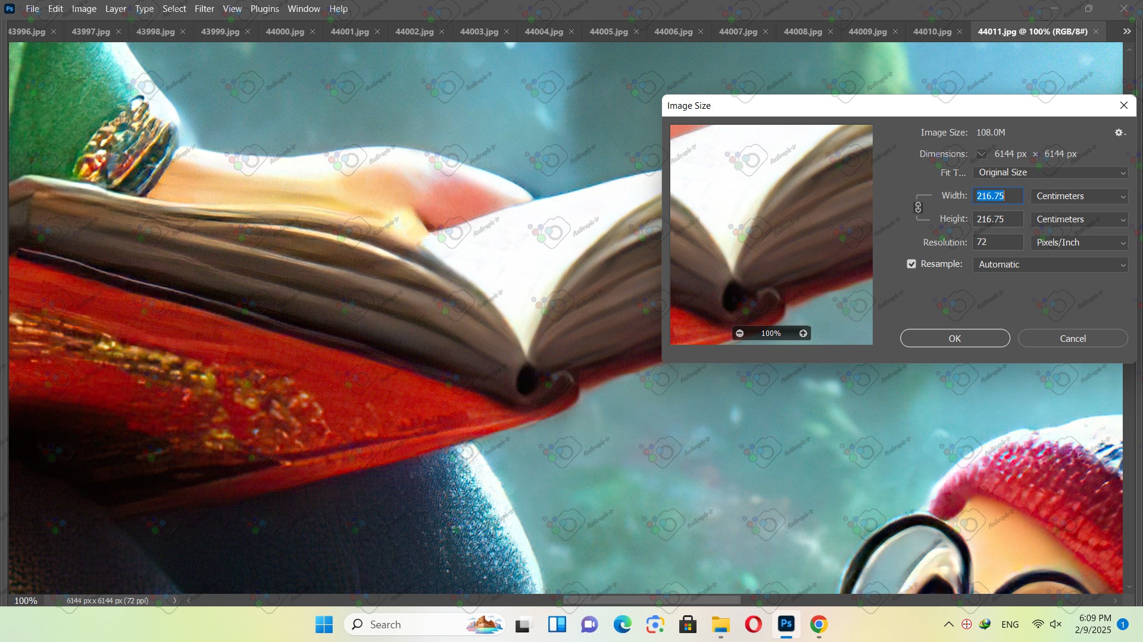Open Resolution Pixels/Inch dropdown
The height and width of the screenshot is (642, 1143).
point(1080,243)
